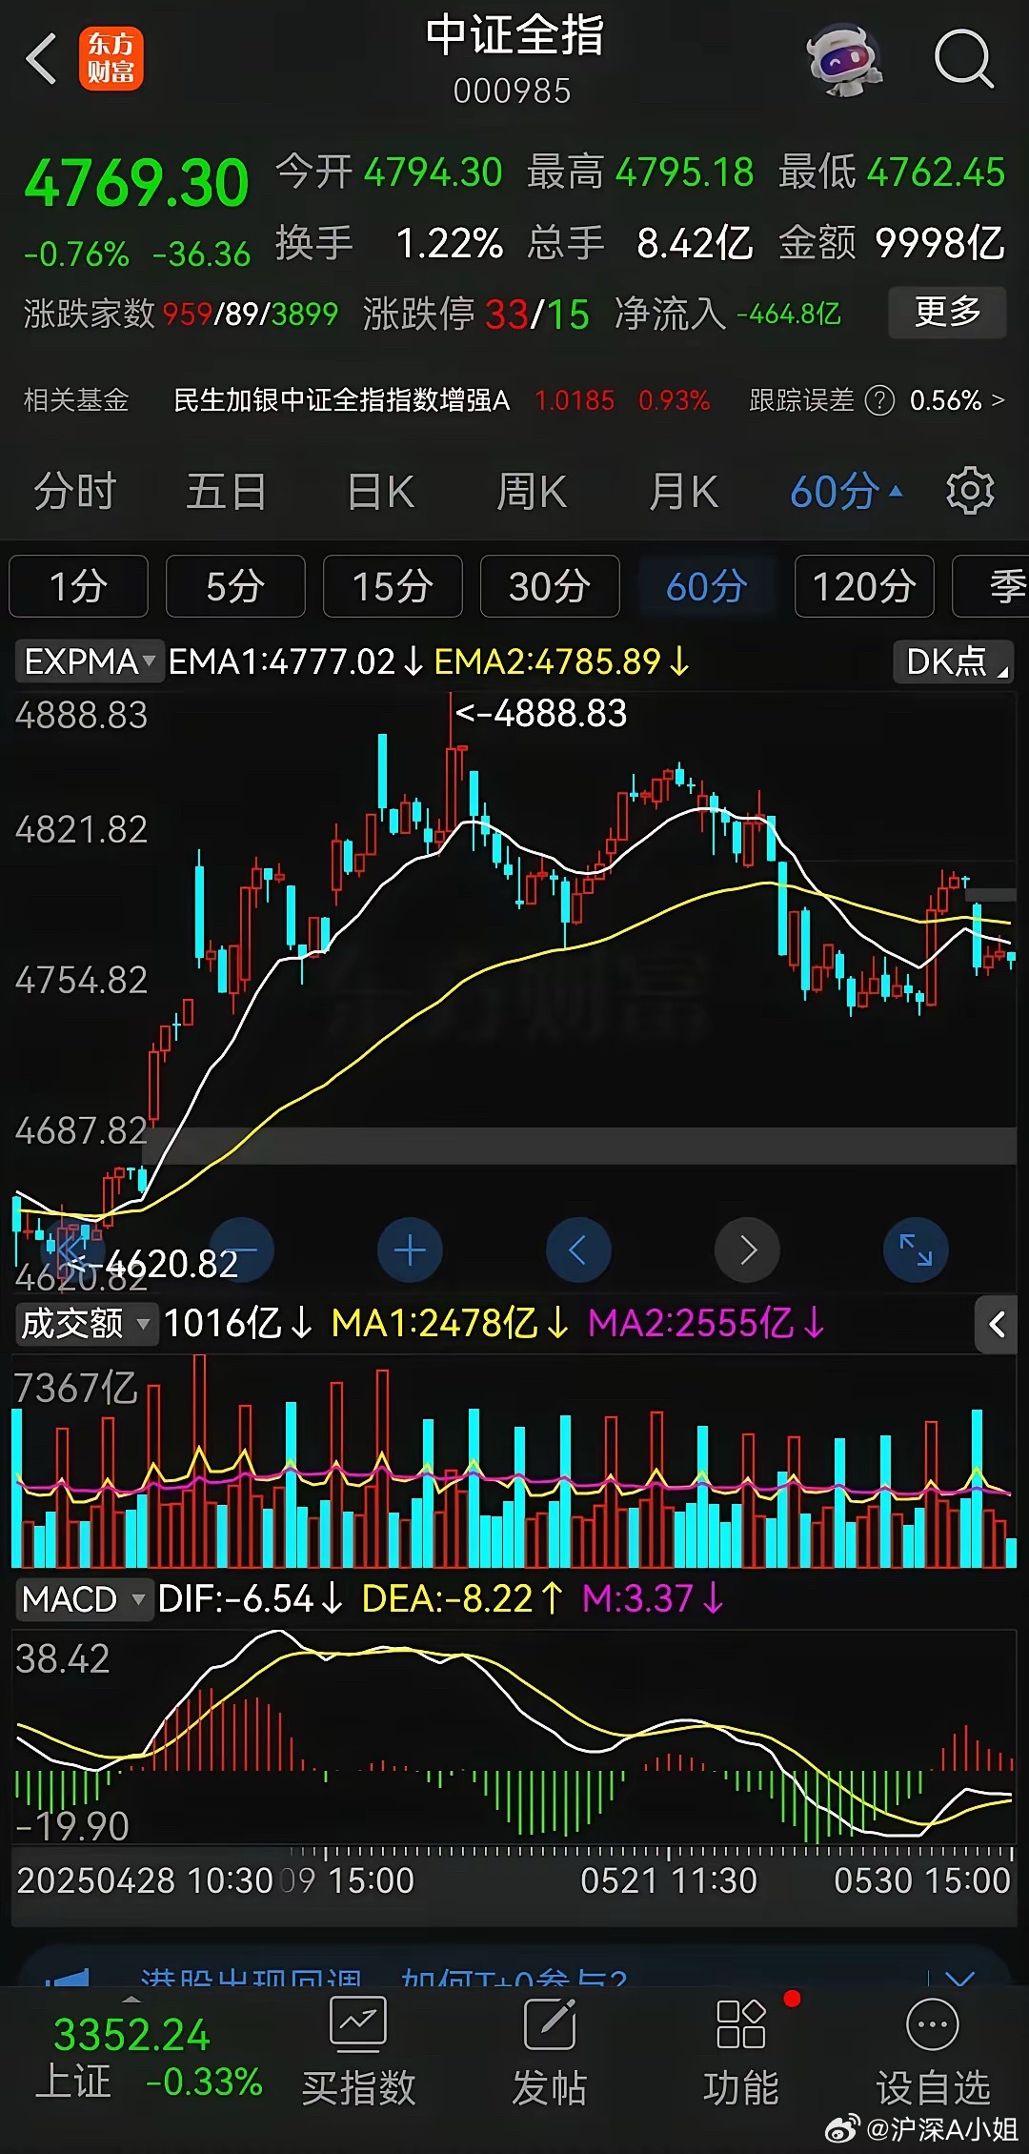The image size is (1029, 2154).
Task: Open 功能 grid icon
Action: point(741,2023)
